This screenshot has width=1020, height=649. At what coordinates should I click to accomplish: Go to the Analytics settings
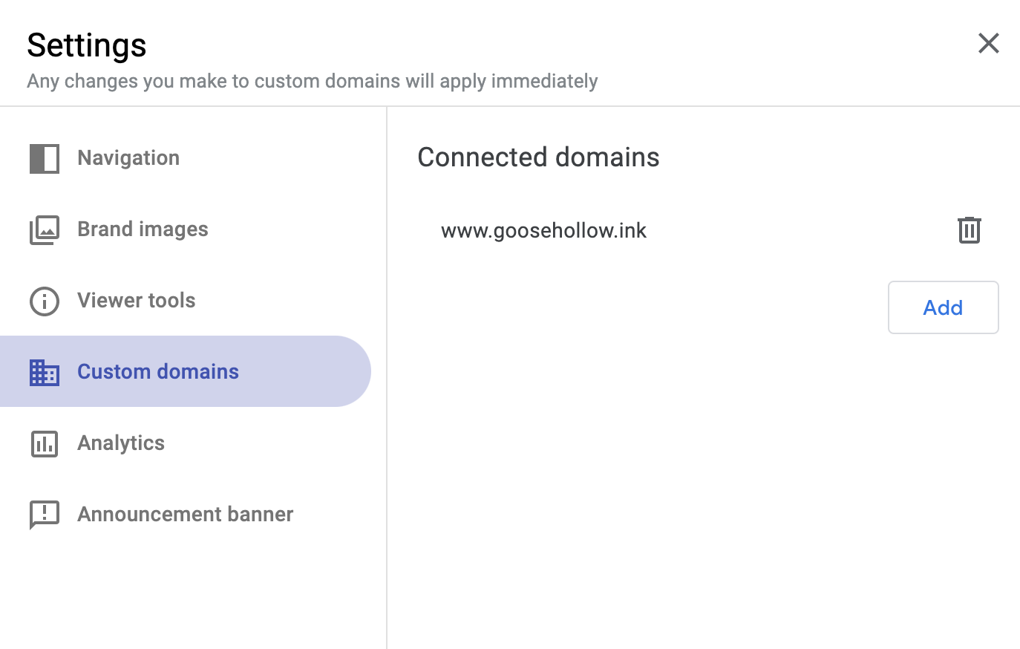point(121,443)
